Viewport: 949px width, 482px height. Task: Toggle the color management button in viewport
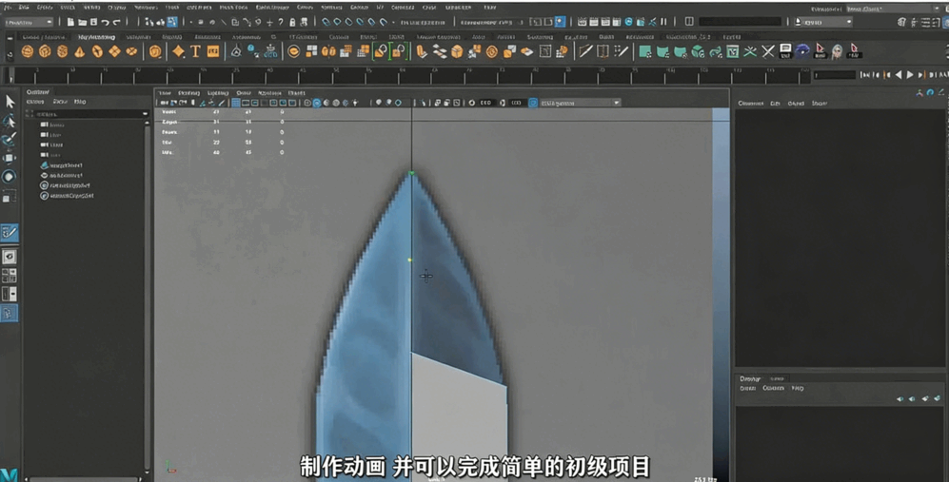click(x=533, y=103)
